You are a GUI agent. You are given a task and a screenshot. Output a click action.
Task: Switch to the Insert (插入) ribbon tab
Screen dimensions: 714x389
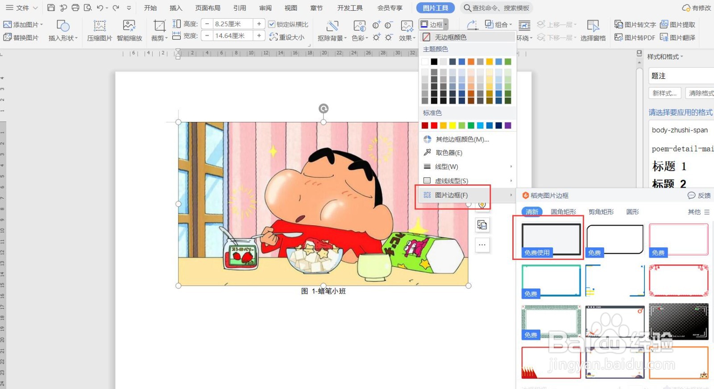[x=176, y=8]
